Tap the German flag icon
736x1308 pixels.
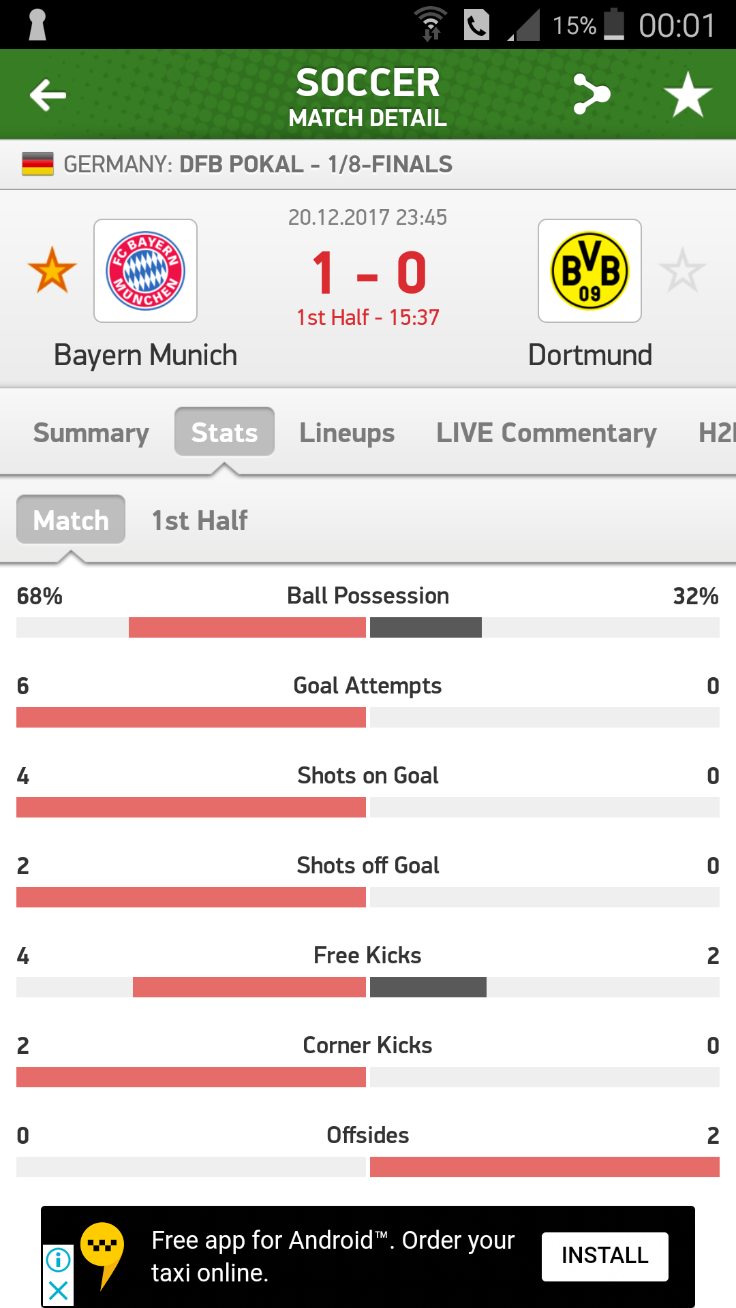pos(37,164)
